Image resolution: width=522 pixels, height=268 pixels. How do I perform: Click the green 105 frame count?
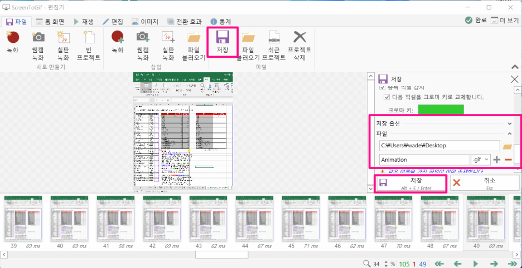pyautogui.click(x=404, y=264)
